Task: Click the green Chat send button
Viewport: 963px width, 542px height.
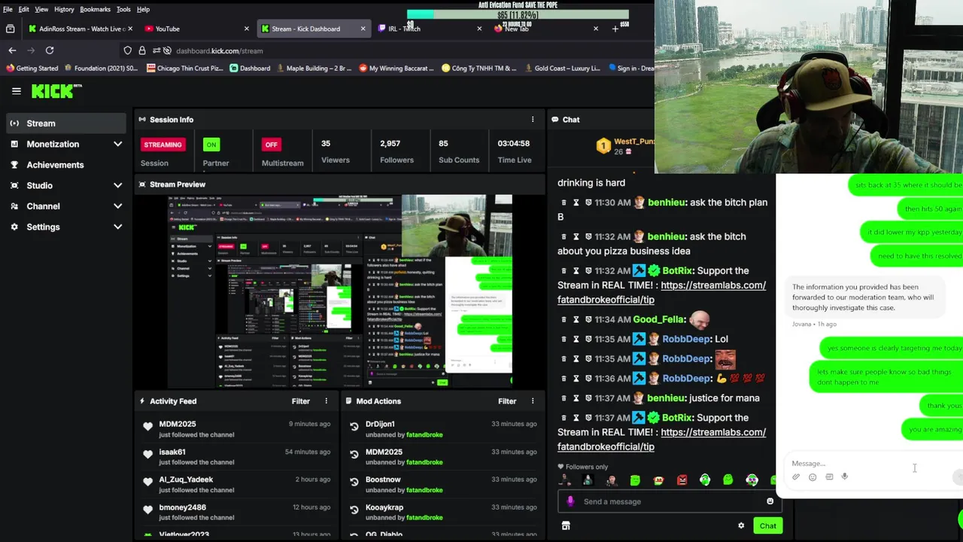Action: click(767, 526)
